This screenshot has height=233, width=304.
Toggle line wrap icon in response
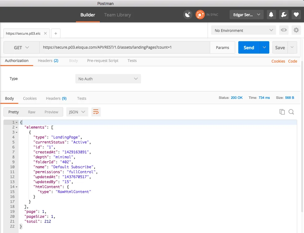point(96,112)
